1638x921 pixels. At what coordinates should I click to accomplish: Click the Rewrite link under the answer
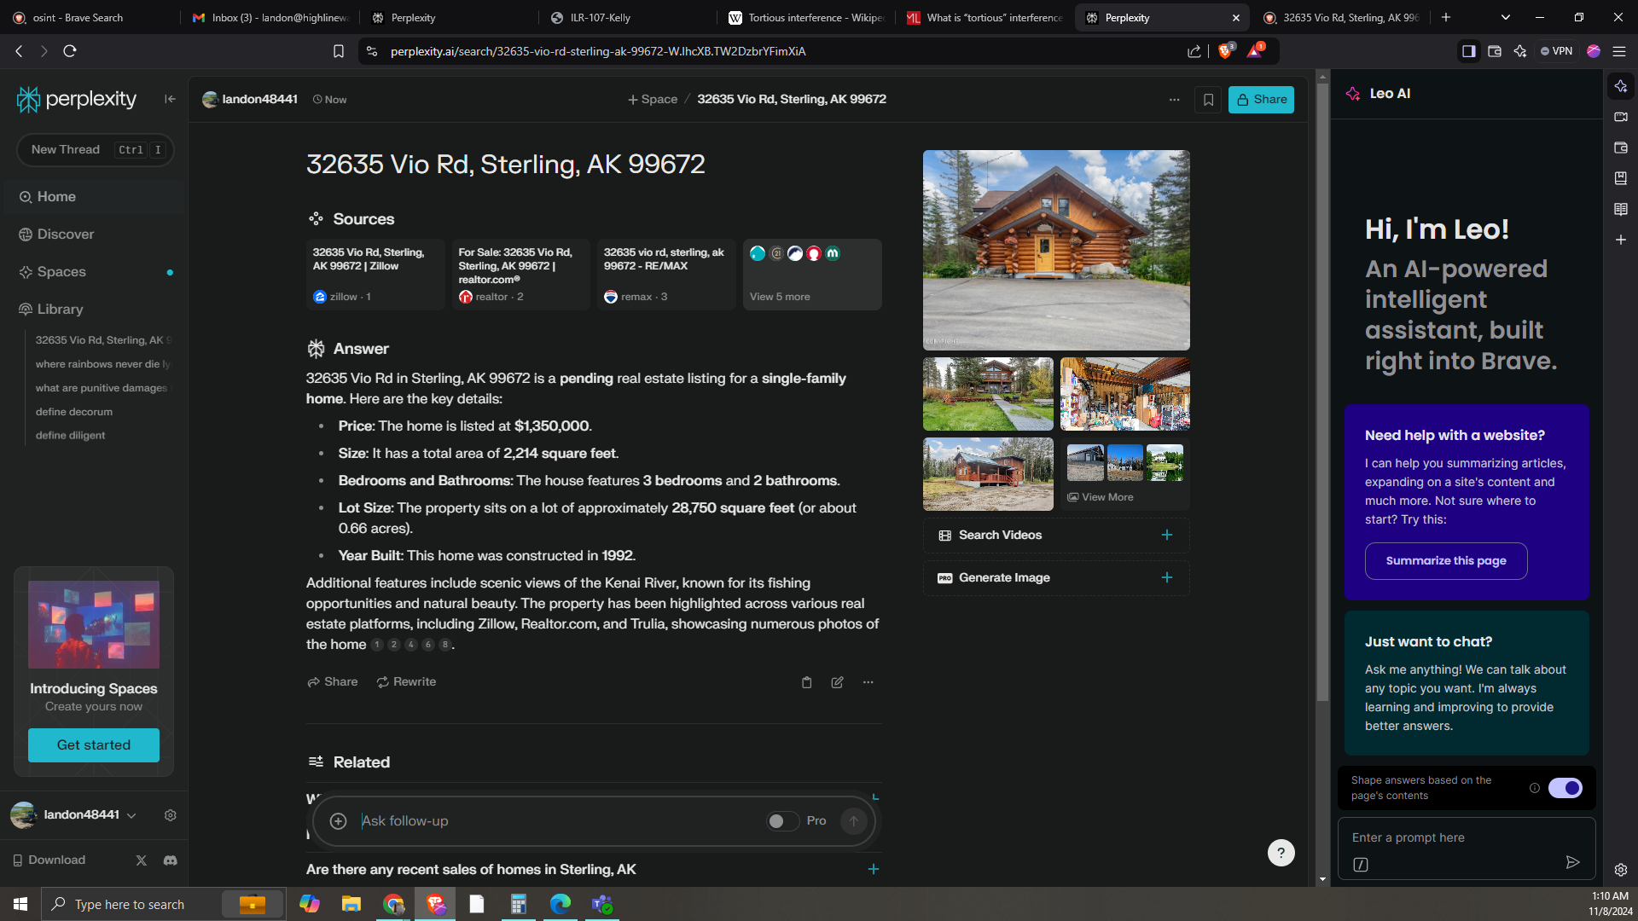click(406, 682)
